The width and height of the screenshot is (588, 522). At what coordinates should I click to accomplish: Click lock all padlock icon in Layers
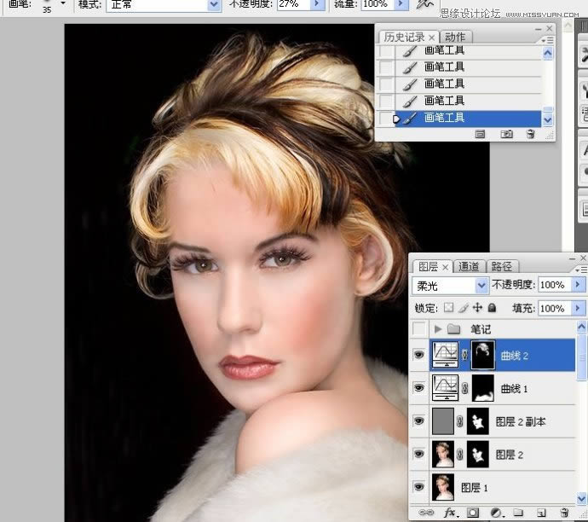click(x=493, y=308)
